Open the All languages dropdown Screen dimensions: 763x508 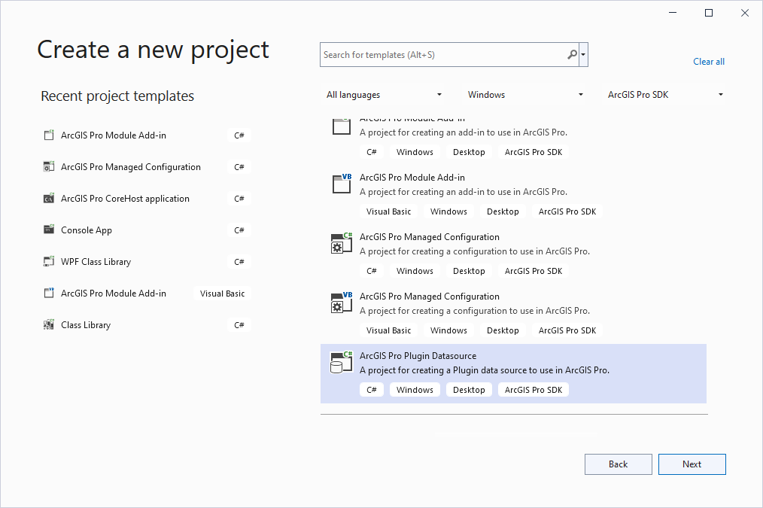[x=385, y=94]
